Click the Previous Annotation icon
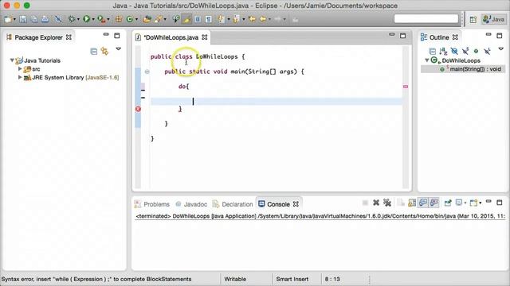Screen dimensions: 510x286 237,19
